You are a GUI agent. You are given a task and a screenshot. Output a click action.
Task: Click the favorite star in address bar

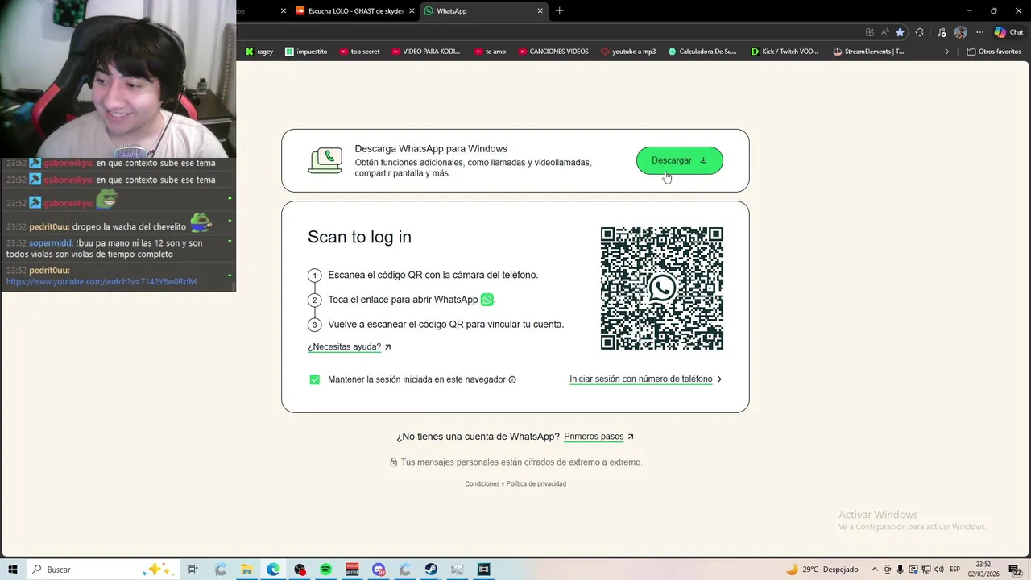pos(900,32)
